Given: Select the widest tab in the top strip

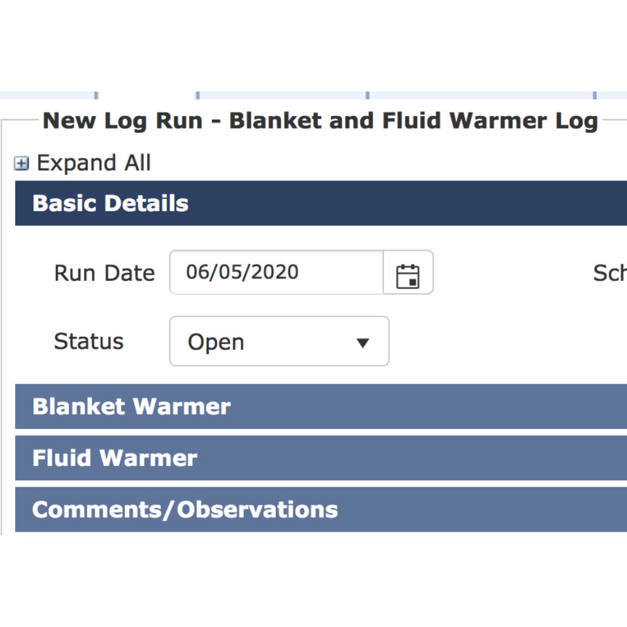Looking at the screenshot, I should coord(481,95).
